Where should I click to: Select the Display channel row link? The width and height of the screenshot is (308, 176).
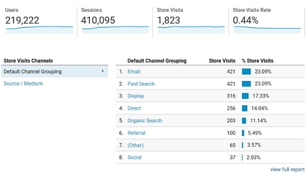point(136,96)
